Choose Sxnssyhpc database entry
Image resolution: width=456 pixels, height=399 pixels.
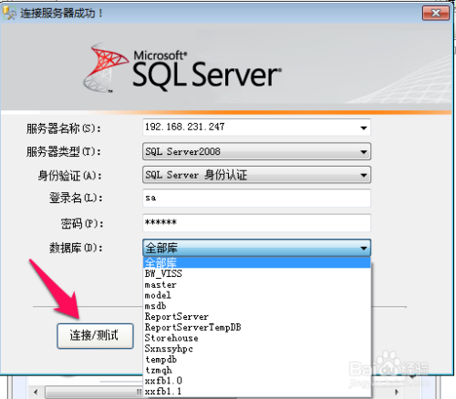(x=257, y=349)
